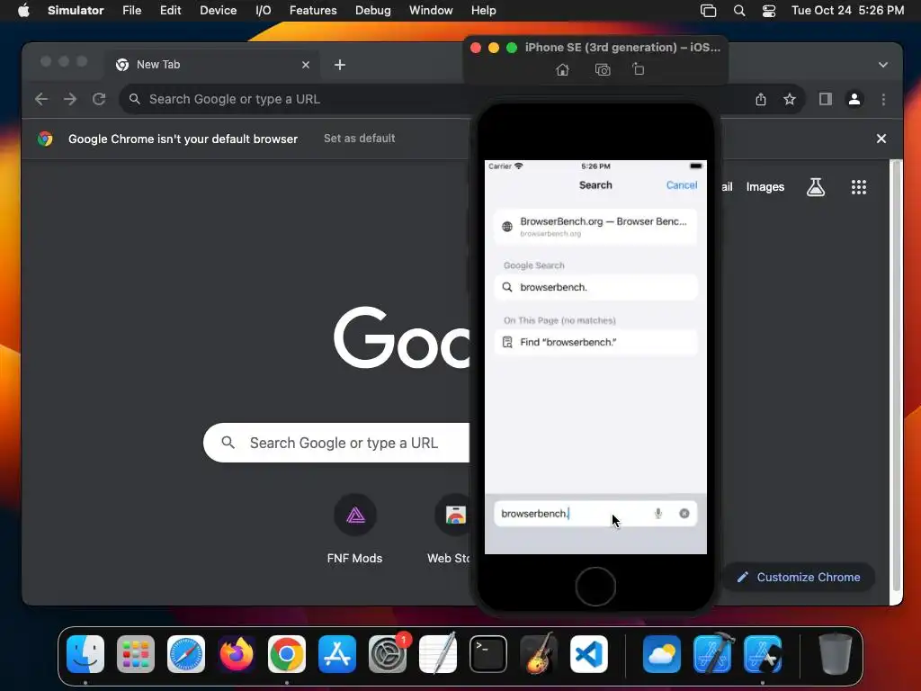This screenshot has height=691, width=921.
Task: Click Customize Chrome button
Action: 799,577
